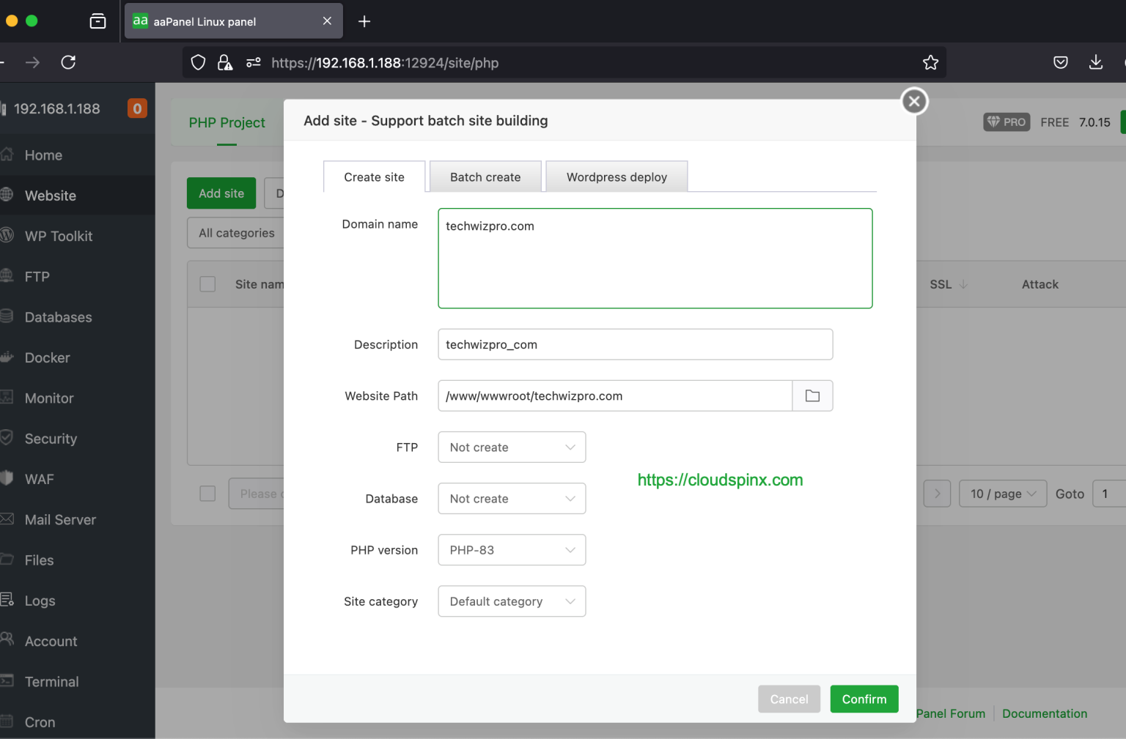Viewport: 1126px width, 739px height.
Task: Select the Databases icon in sidebar
Action: pyautogui.click(x=8, y=316)
